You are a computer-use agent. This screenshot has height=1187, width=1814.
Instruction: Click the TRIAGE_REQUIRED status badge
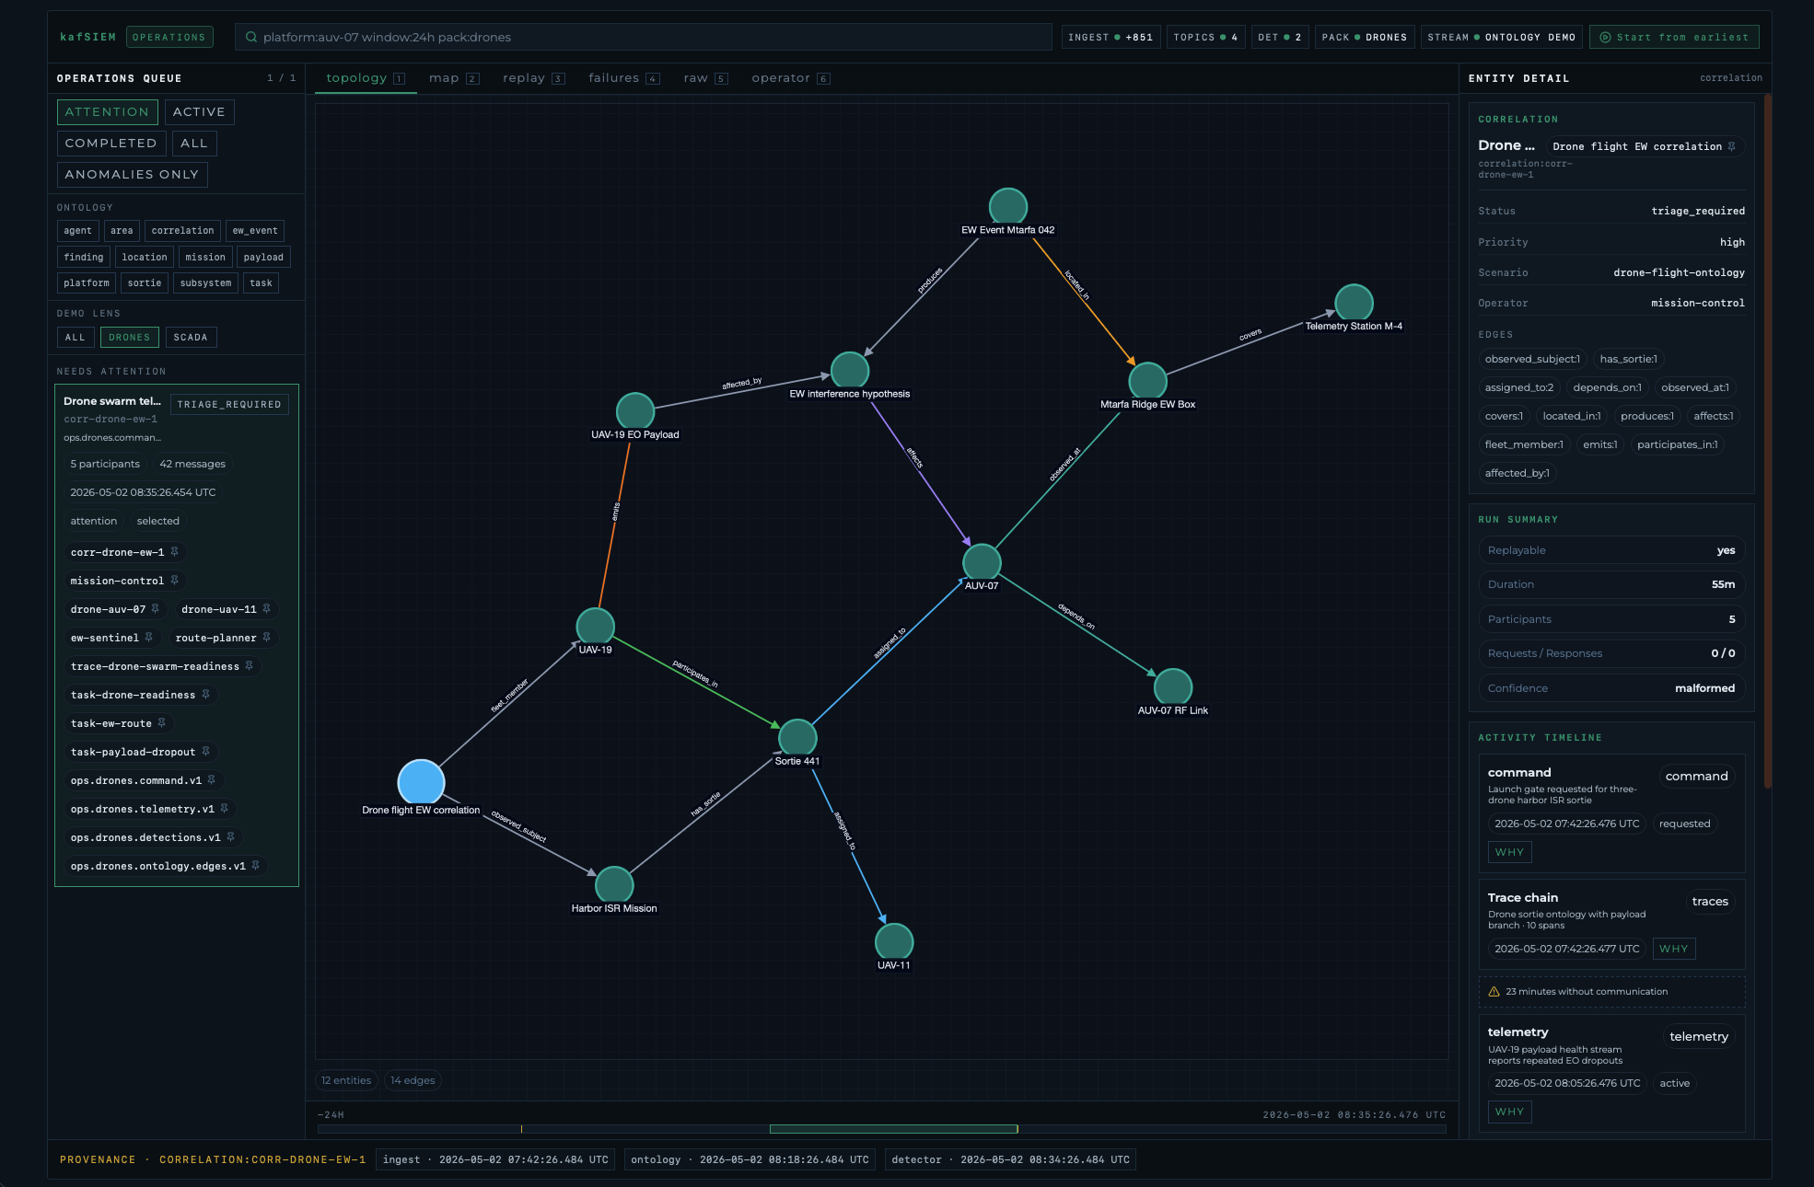229,405
